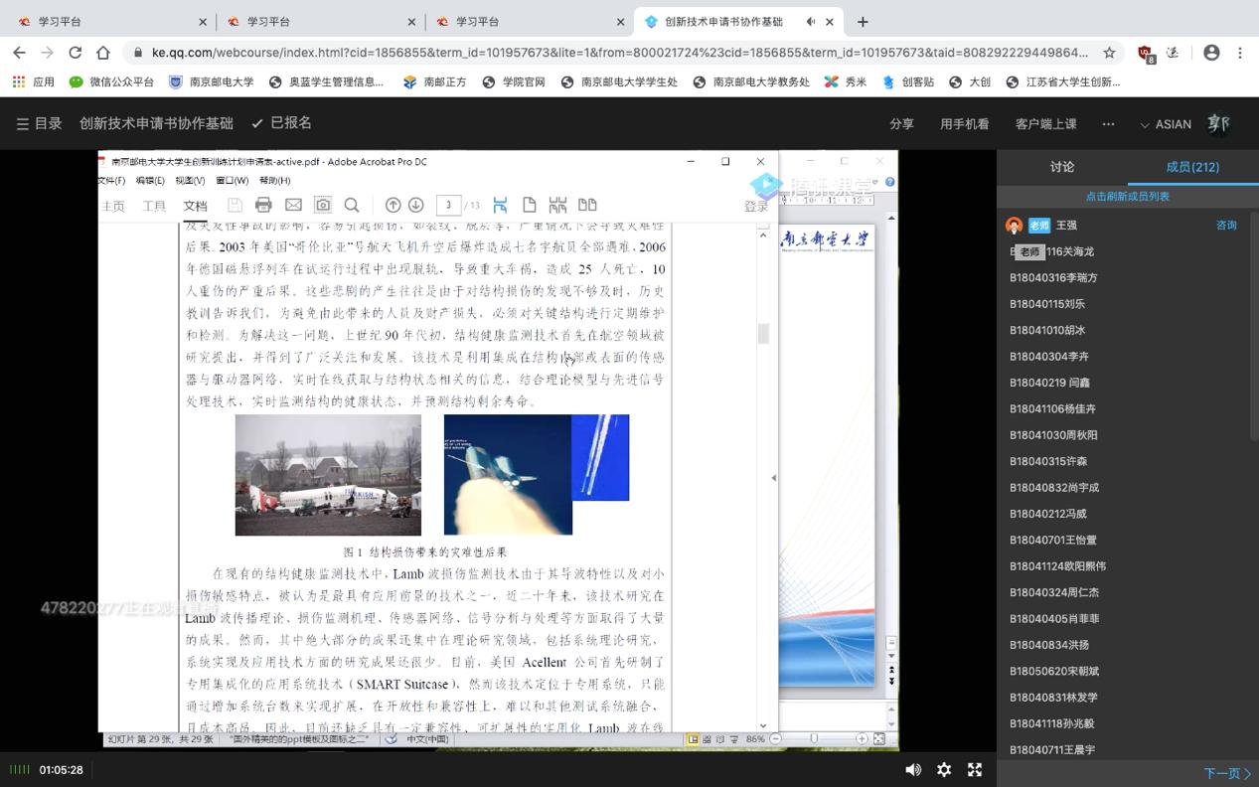Click the snapshot camera icon in Acrobat

pos(323,205)
